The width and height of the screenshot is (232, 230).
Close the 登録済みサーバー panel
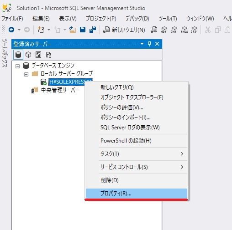tap(157, 44)
